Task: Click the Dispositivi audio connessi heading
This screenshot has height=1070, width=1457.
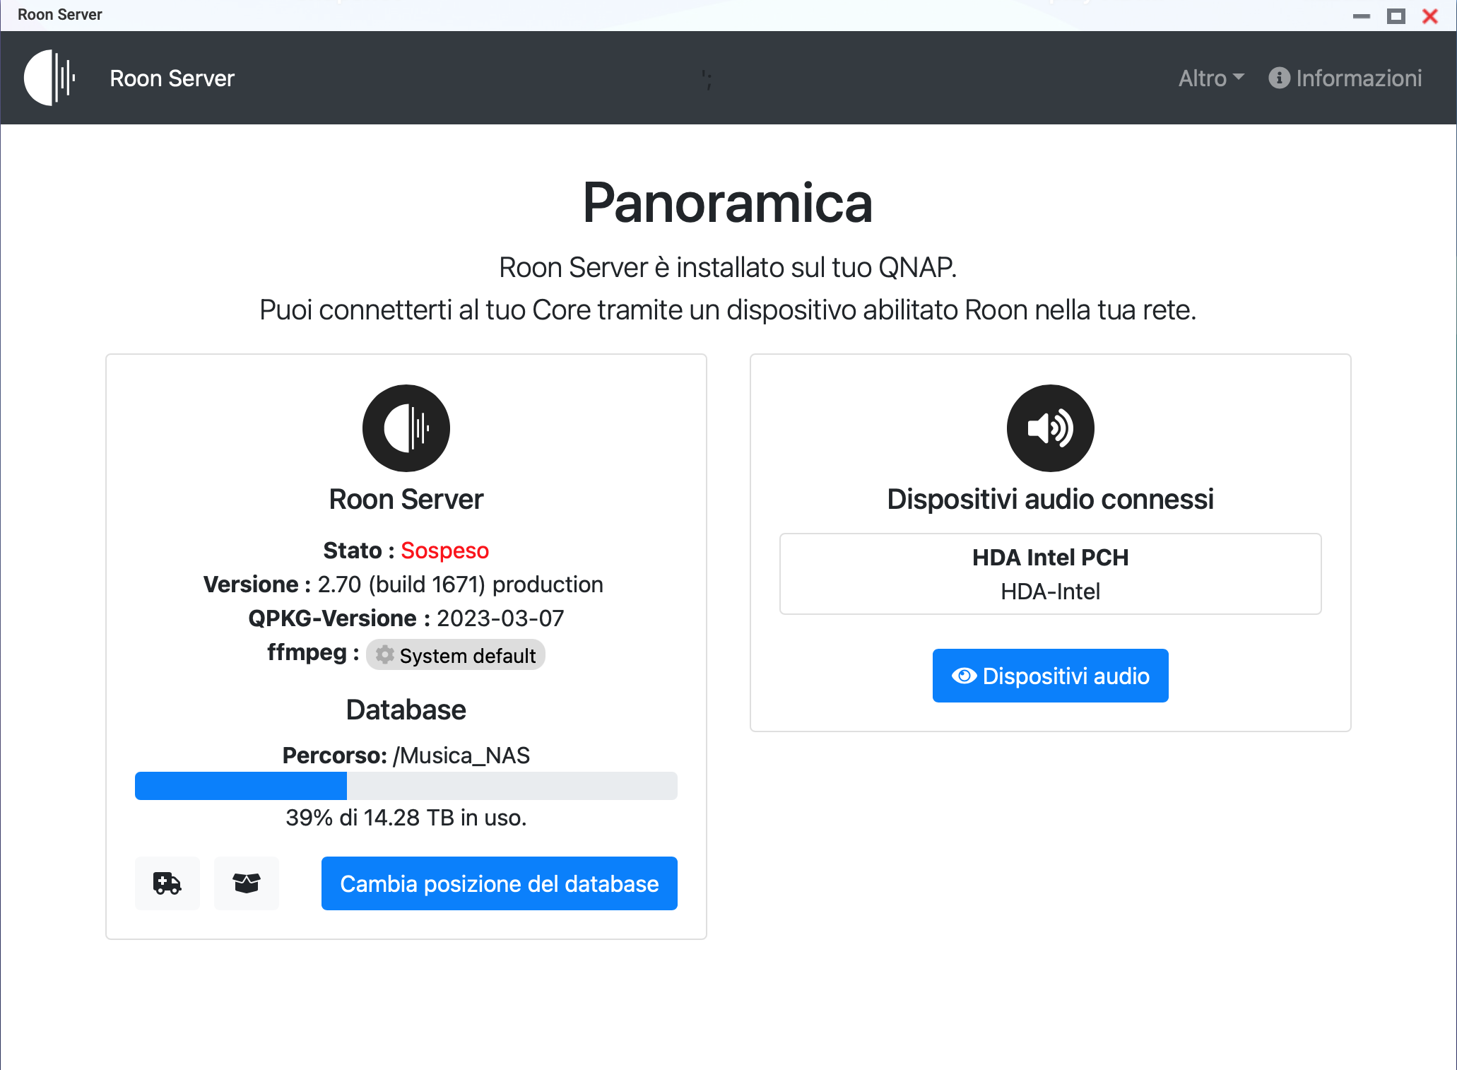Action: tap(1051, 500)
